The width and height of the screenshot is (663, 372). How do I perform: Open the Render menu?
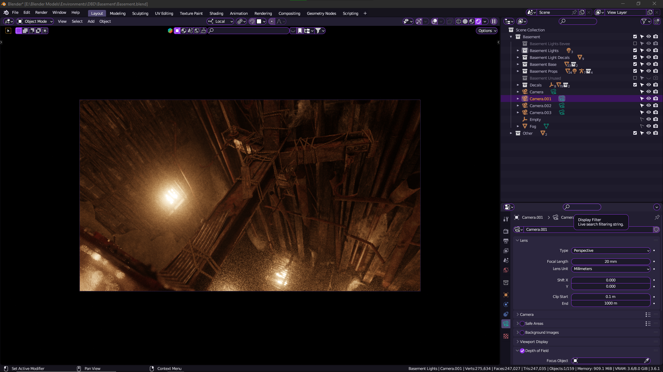pos(41,12)
